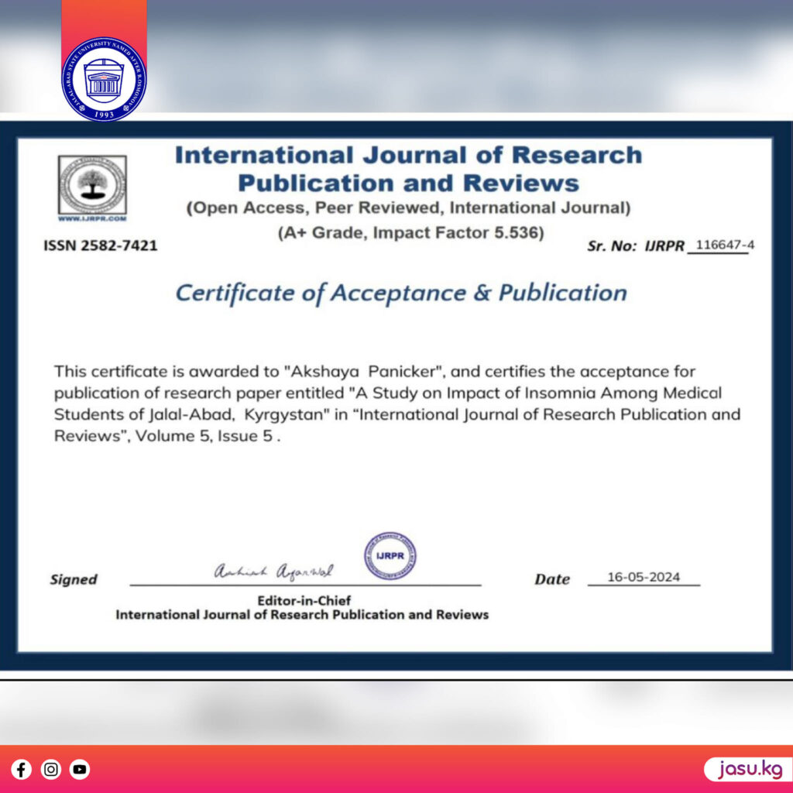Open the jasu.kg website badge
This screenshot has height=793, width=793.
(750, 769)
